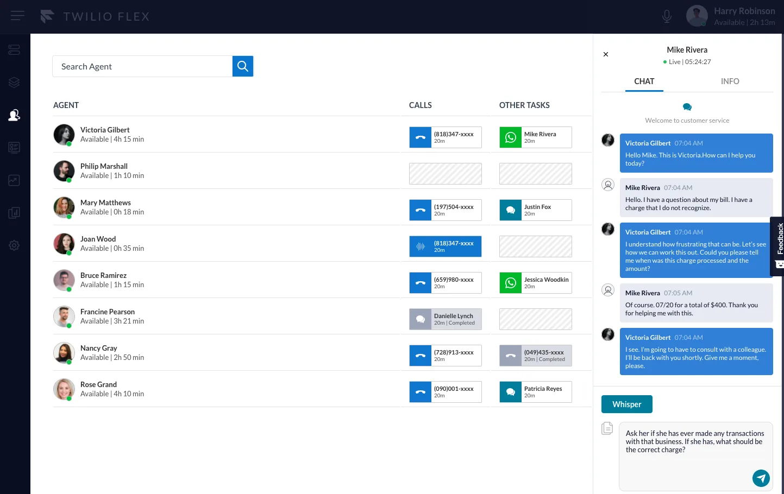
Task: Open Rose Grand's chat task Patricia Reyes
Action: click(x=536, y=392)
